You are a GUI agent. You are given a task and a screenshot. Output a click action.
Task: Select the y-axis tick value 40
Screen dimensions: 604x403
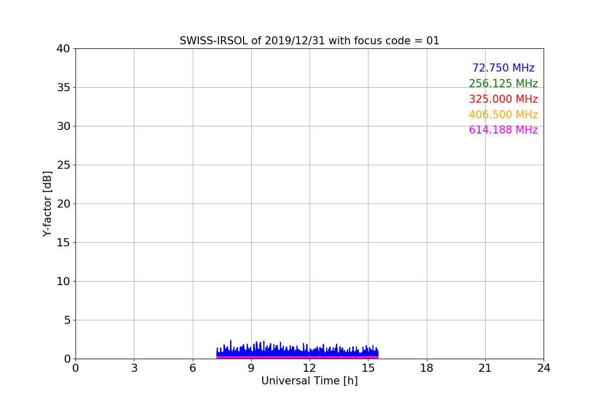63,49
